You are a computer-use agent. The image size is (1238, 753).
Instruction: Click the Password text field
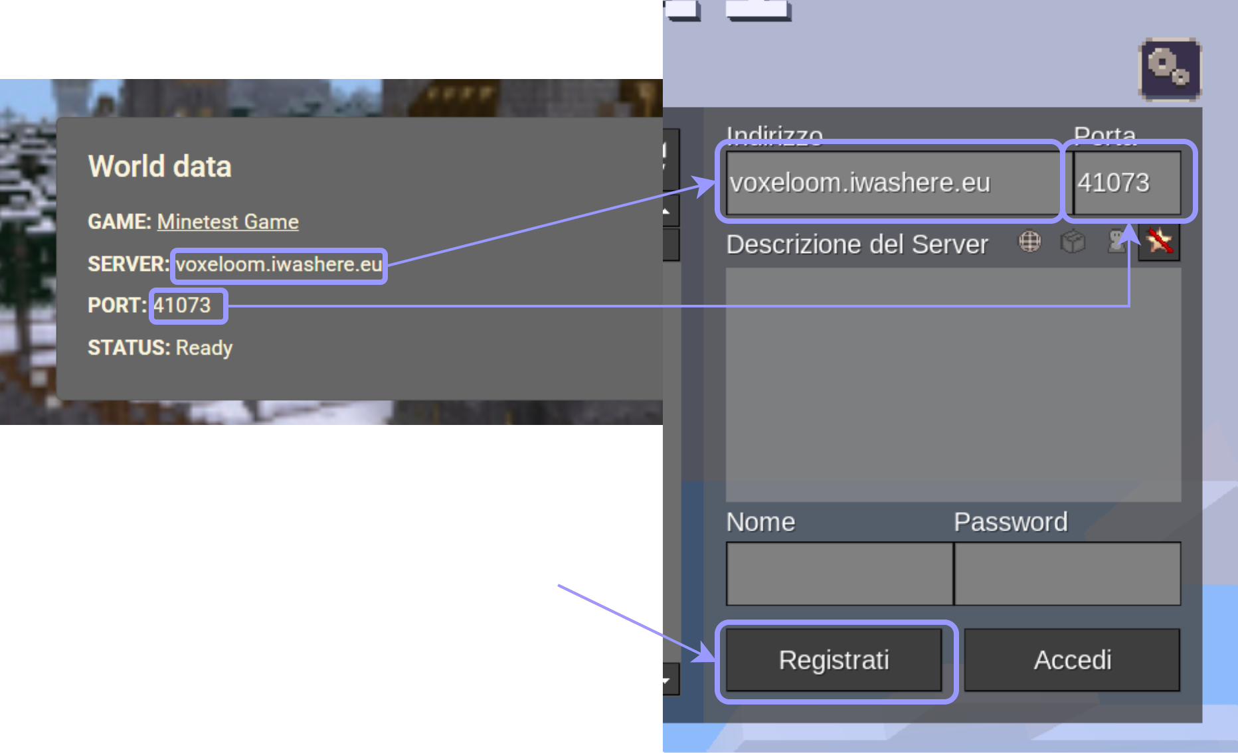pos(1067,573)
